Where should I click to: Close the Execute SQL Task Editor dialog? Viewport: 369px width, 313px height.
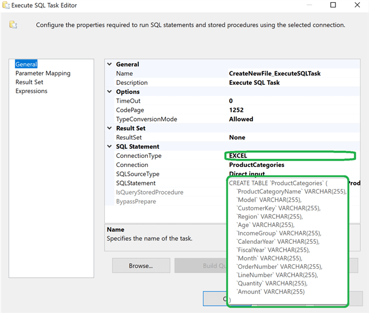click(x=358, y=5)
